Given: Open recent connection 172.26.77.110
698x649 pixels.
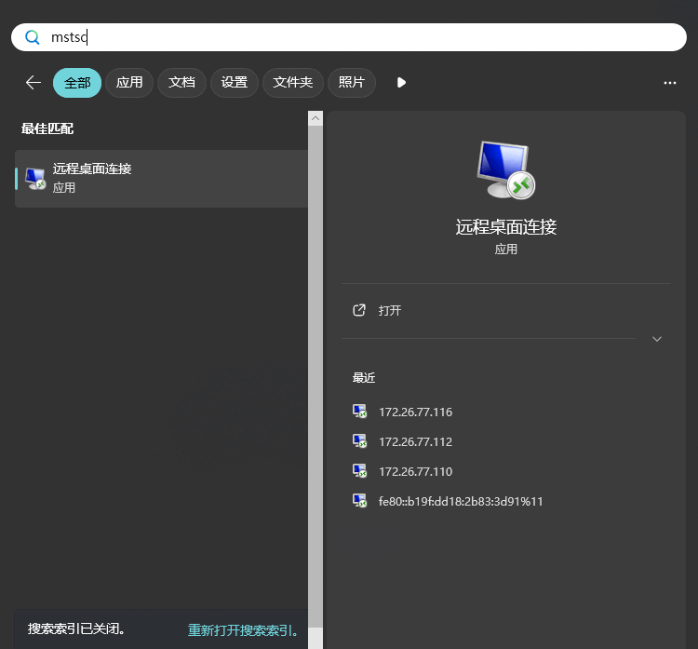Looking at the screenshot, I should coord(415,472).
